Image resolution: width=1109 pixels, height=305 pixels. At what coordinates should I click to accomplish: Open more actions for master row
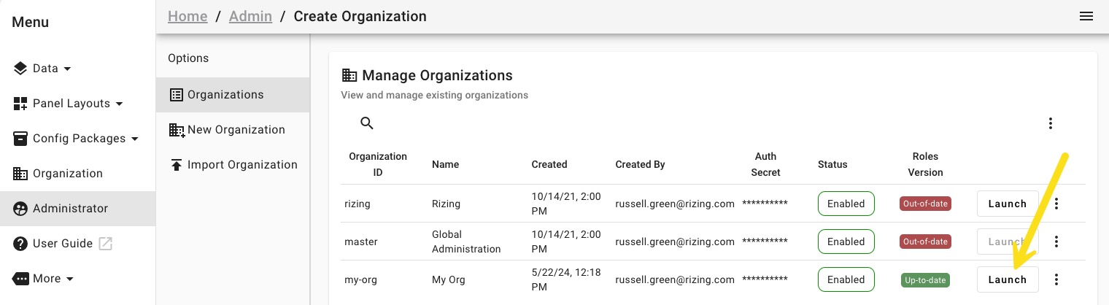pos(1056,242)
